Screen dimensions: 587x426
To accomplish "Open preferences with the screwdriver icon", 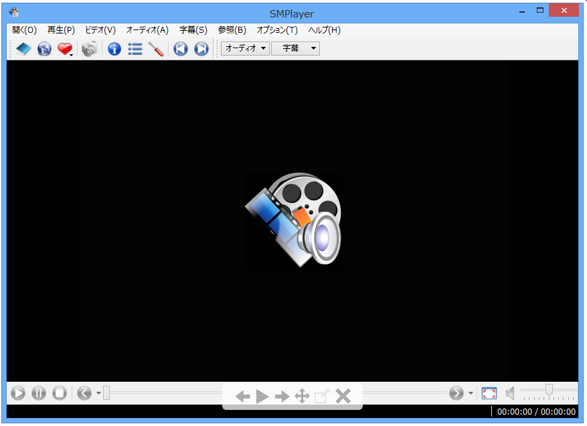I will coord(156,49).
